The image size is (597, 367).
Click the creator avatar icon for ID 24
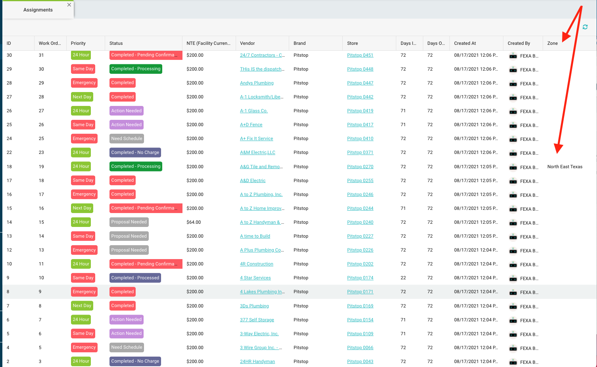pos(513,139)
